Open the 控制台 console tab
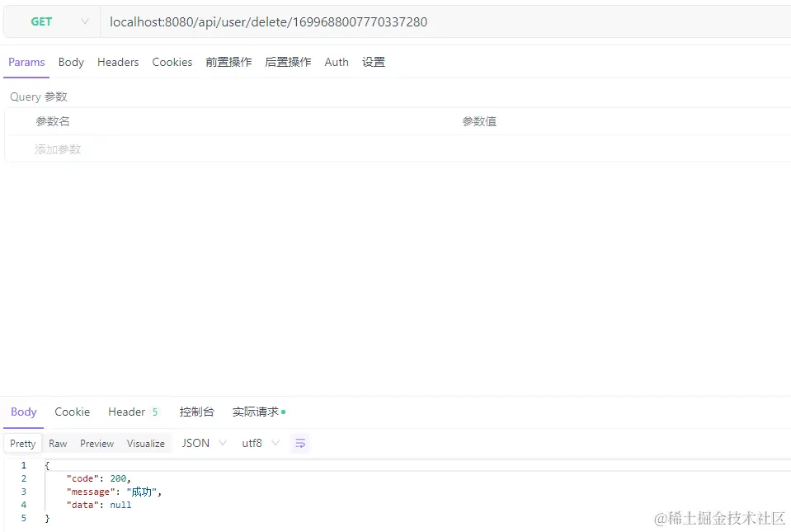 197,412
